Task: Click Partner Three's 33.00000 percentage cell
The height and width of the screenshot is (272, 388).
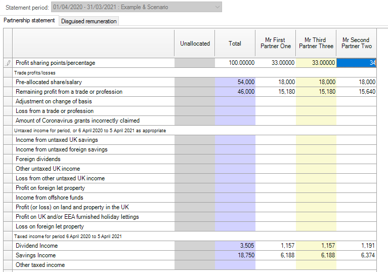Action: click(316, 63)
